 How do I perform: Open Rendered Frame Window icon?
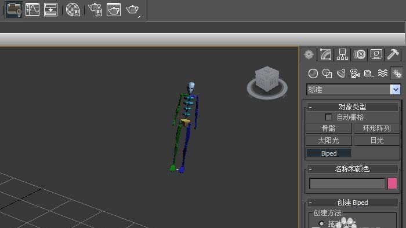click(114, 10)
